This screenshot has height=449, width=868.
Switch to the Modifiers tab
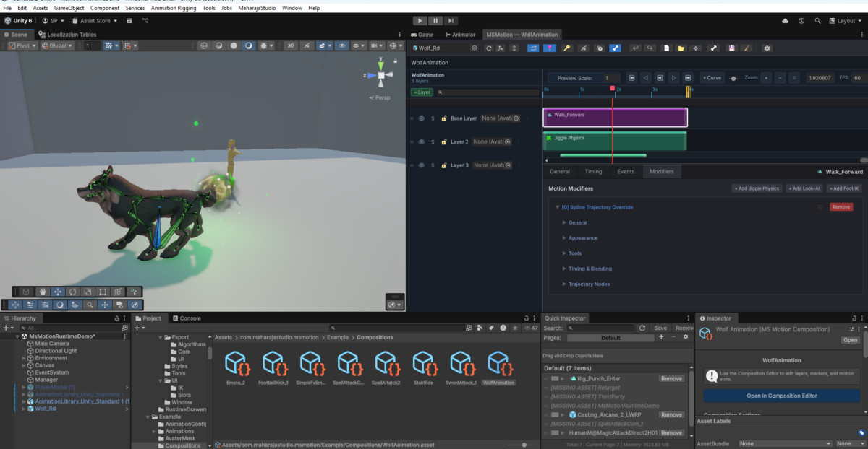662,172
